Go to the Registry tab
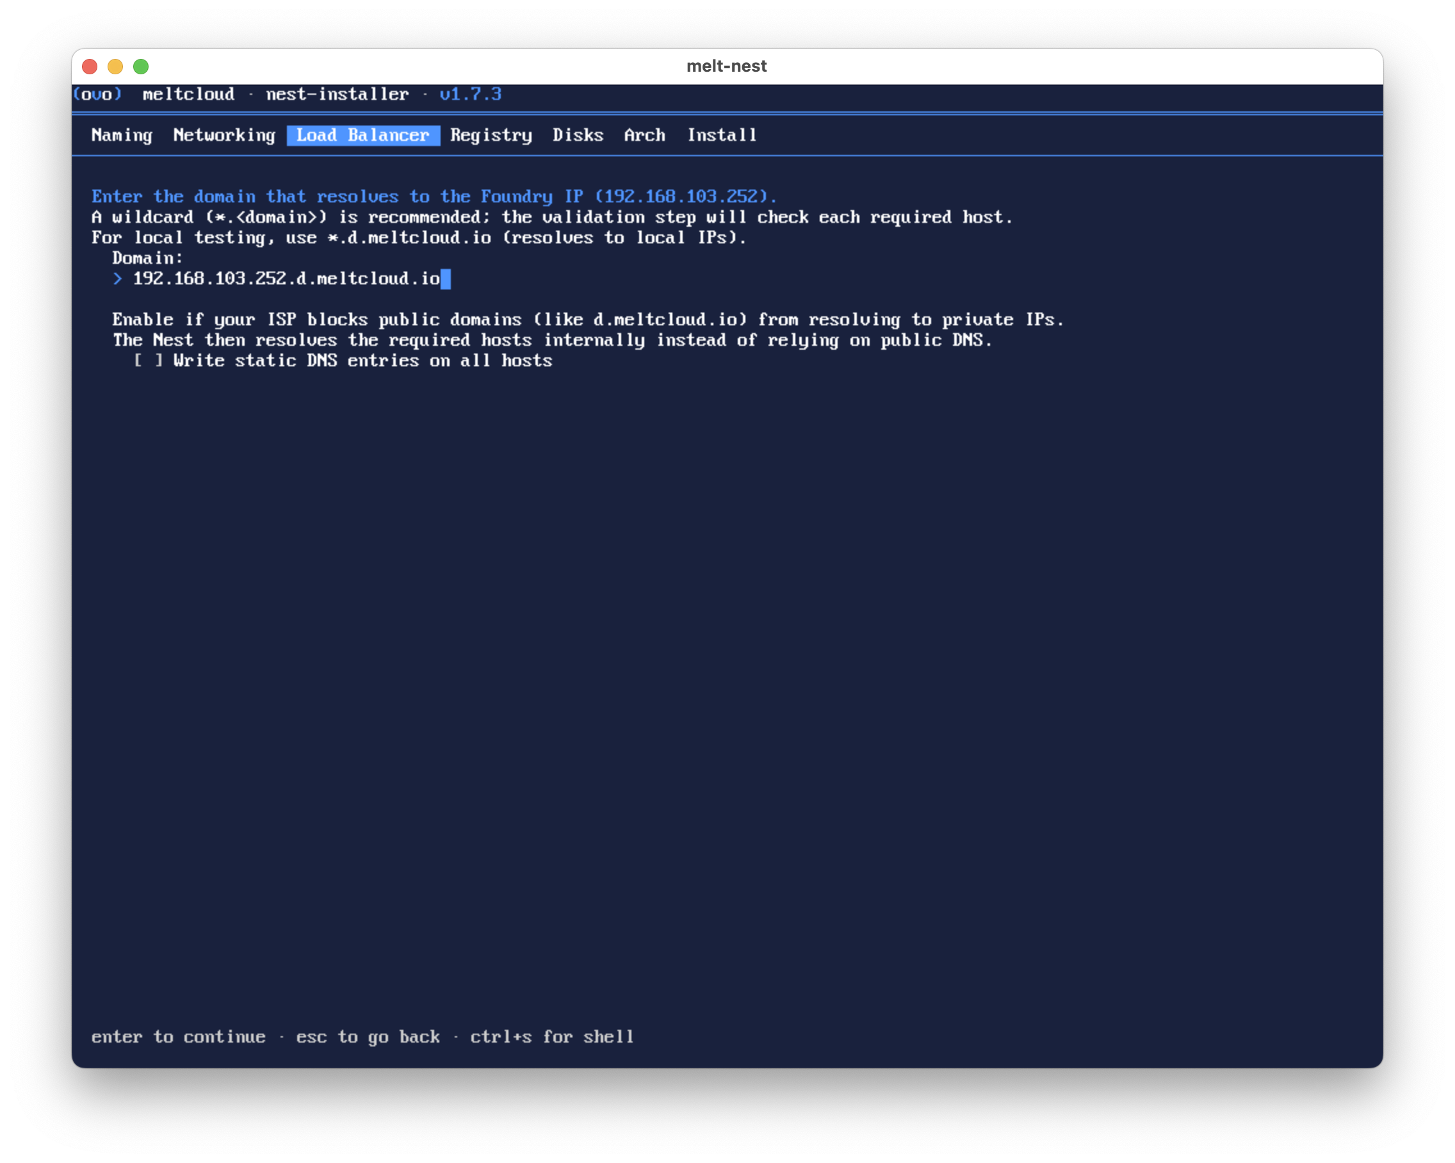The image size is (1455, 1163). click(x=491, y=136)
